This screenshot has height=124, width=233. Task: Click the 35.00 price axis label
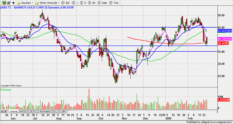pyautogui.click(x=221, y=52)
